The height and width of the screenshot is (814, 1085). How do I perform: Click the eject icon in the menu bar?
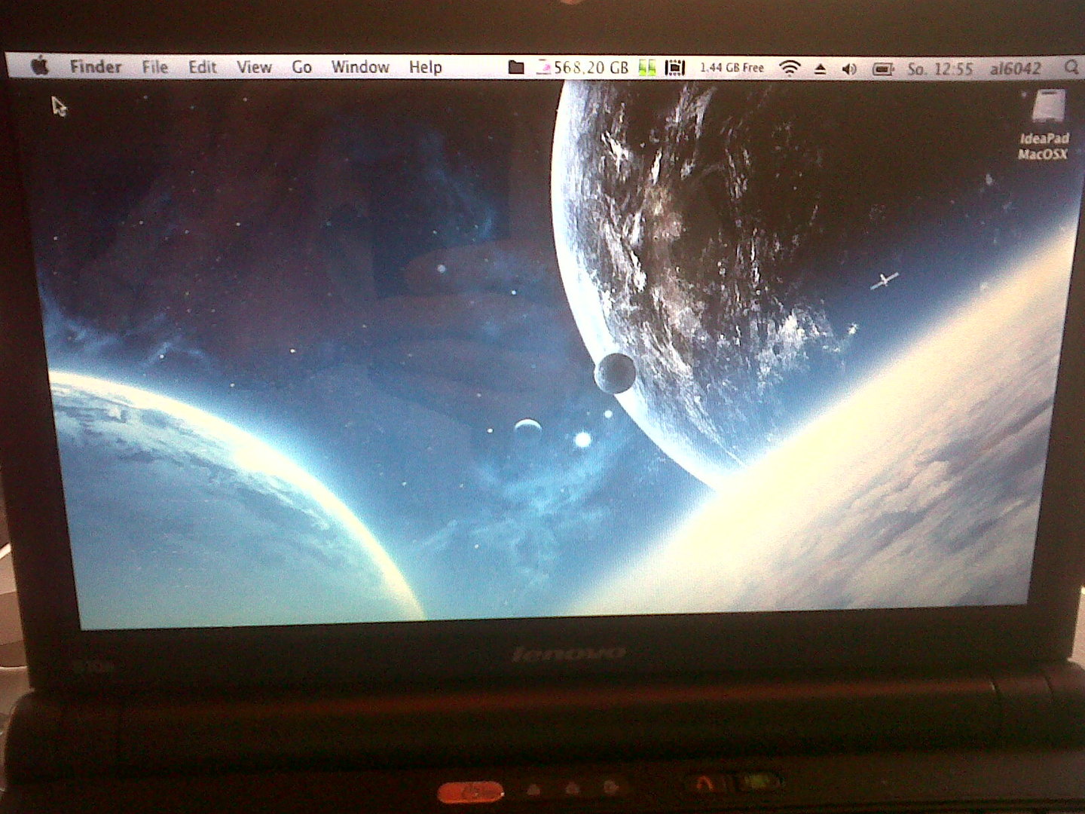(821, 69)
